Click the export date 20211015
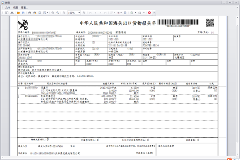This screenshot has width=240, height=160. (x=114, y=39)
